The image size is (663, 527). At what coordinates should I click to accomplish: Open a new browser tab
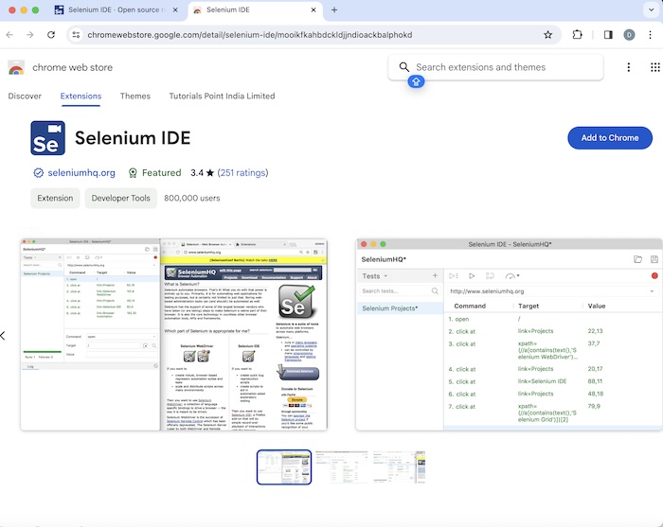pos(334,9)
